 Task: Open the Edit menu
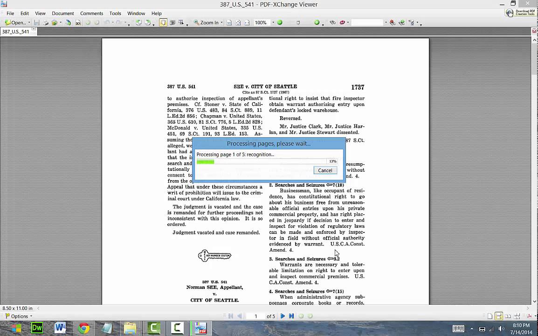pyautogui.click(x=24, y=13)
